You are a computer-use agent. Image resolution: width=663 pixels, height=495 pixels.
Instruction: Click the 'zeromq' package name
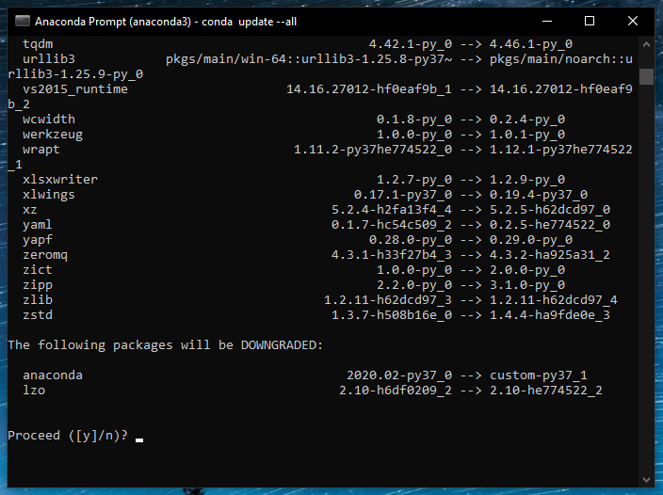pos(45,255)
